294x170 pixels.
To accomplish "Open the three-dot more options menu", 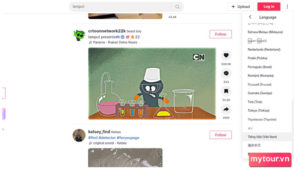I will [287, 7].
